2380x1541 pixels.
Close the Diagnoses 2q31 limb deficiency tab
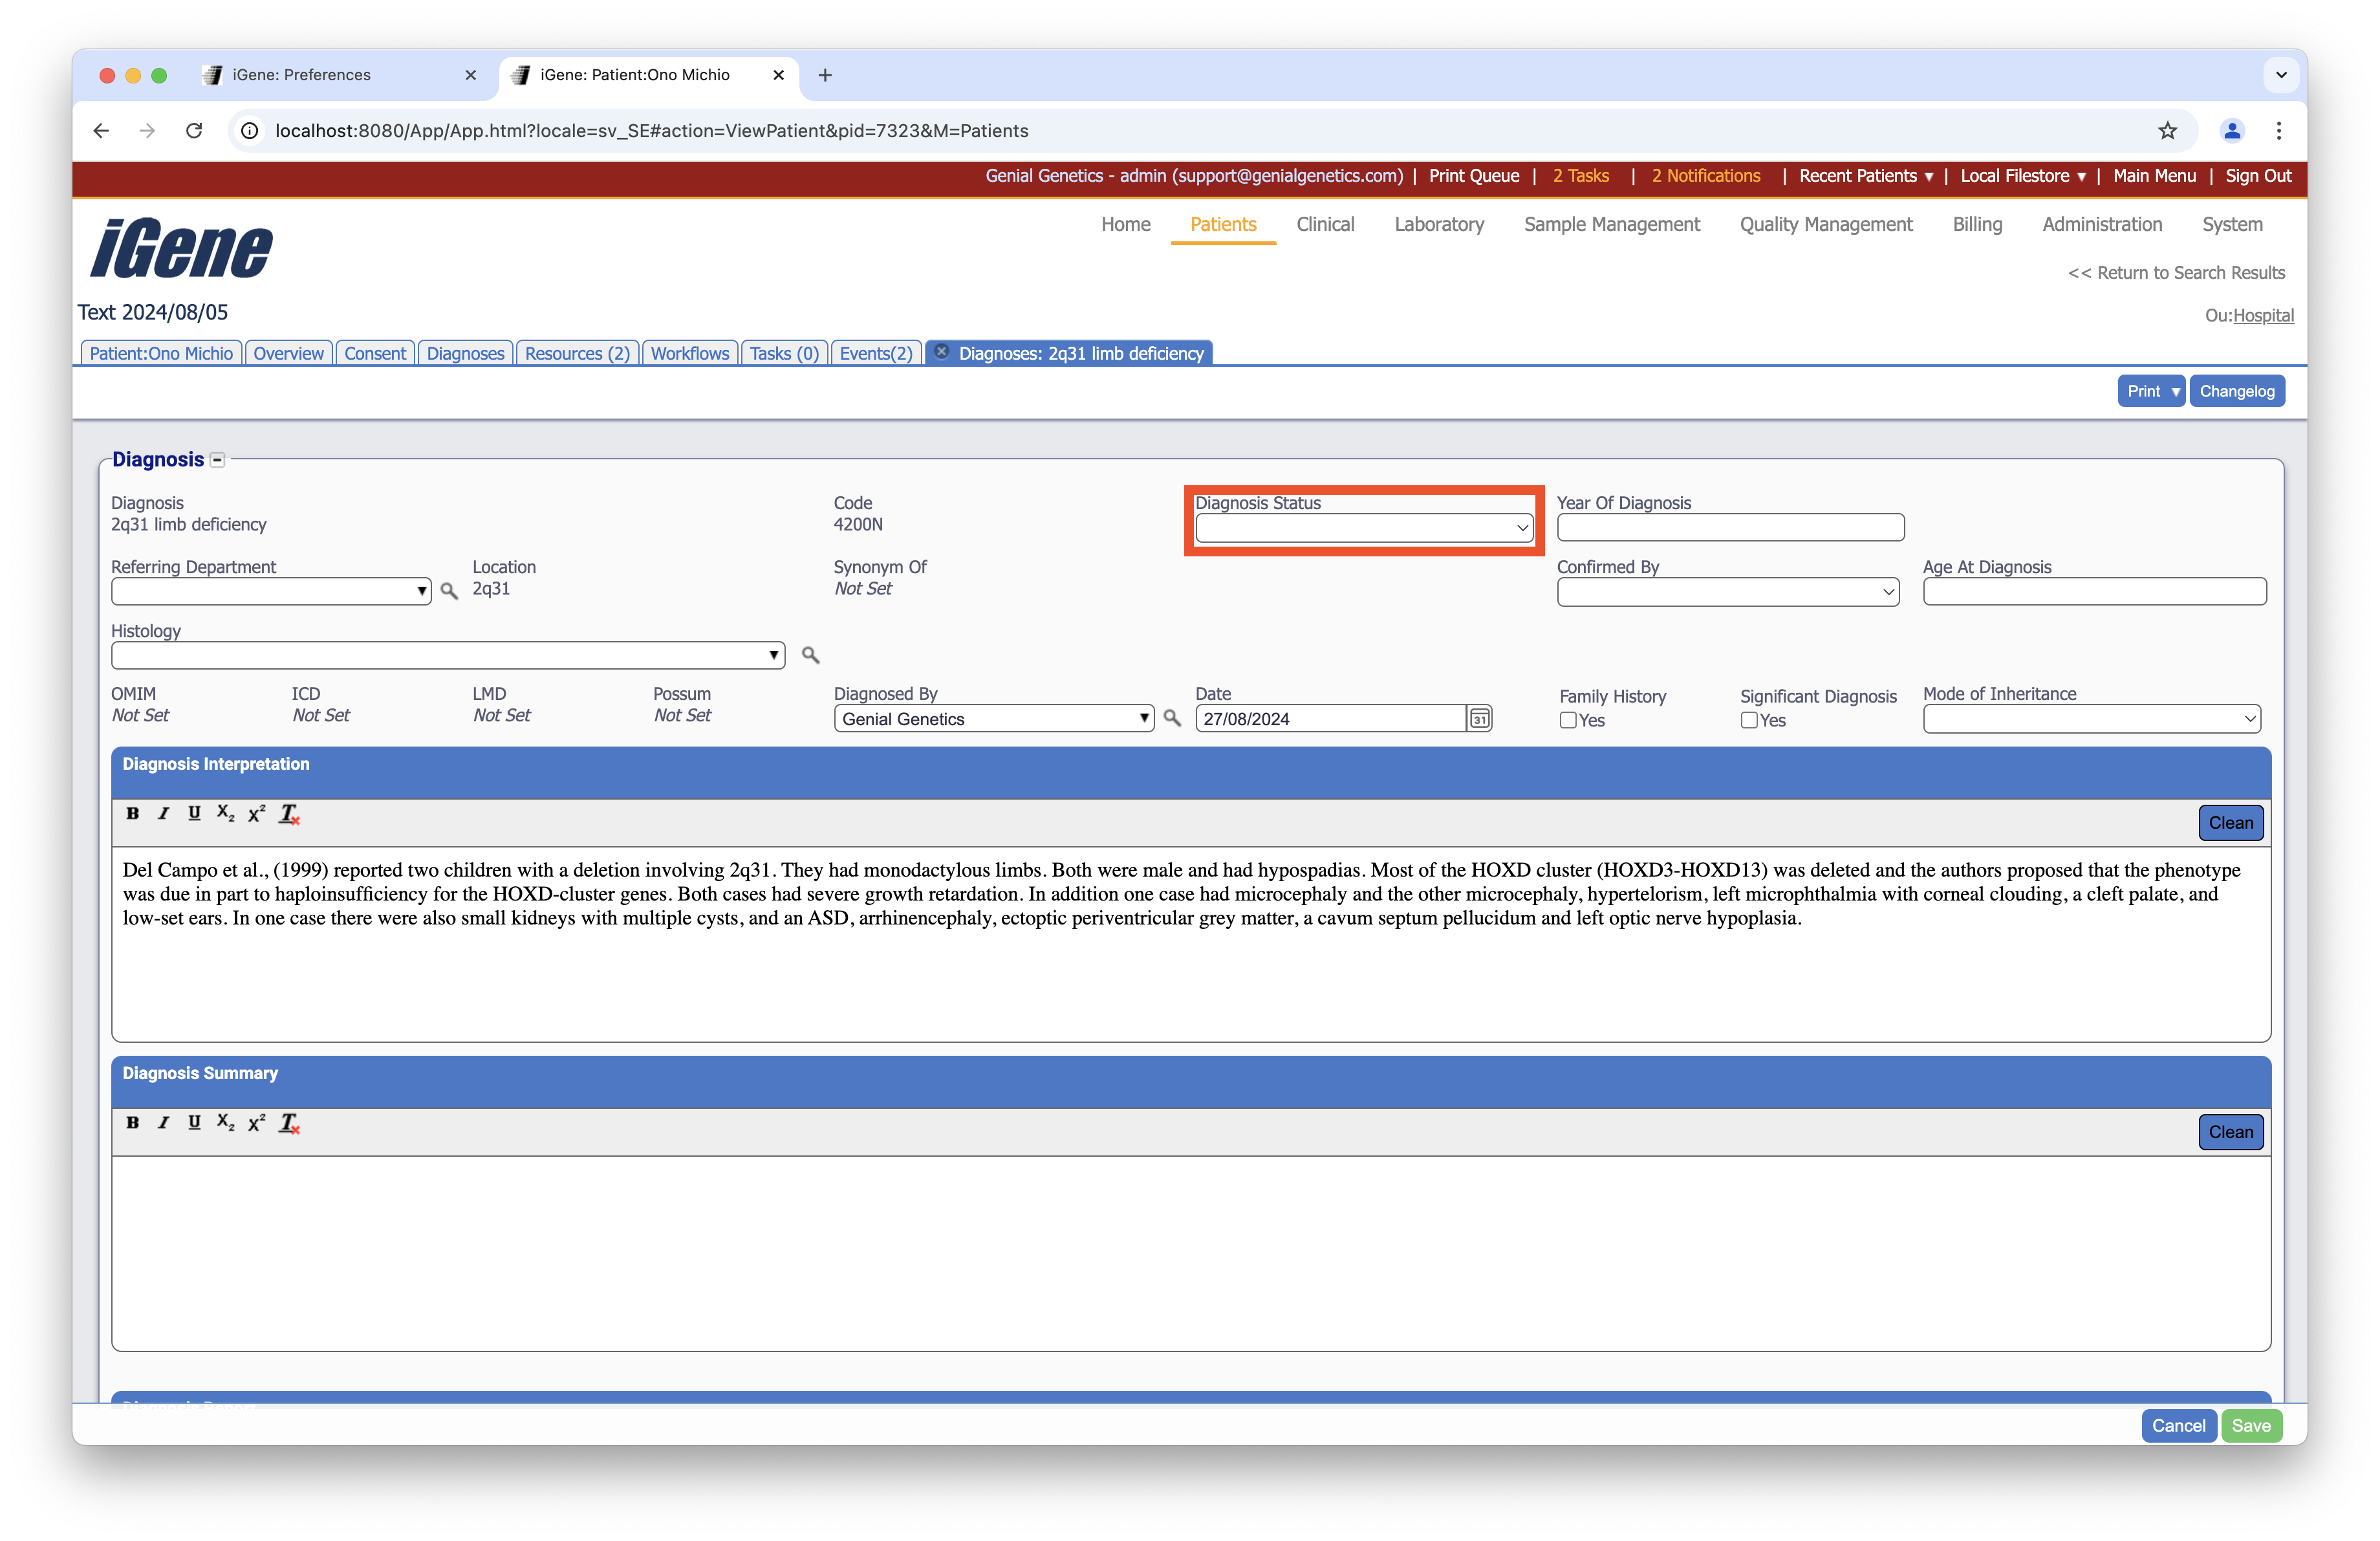(x=941, y=352)
